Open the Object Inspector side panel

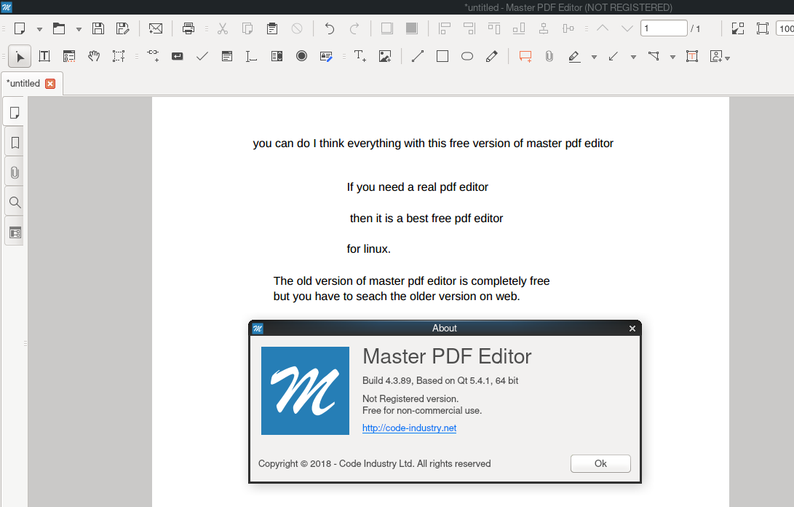pyautogui.click(x=15, y=232)
